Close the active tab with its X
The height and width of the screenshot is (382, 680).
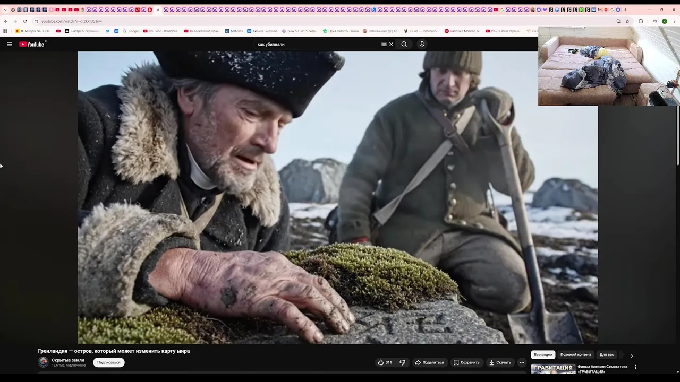click(157, 10)
